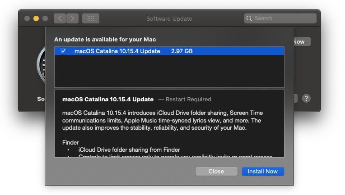This screenshot has height=195, width=345.
Task: Dismiss the sheet with the Close button
Action: pos(216,171)
